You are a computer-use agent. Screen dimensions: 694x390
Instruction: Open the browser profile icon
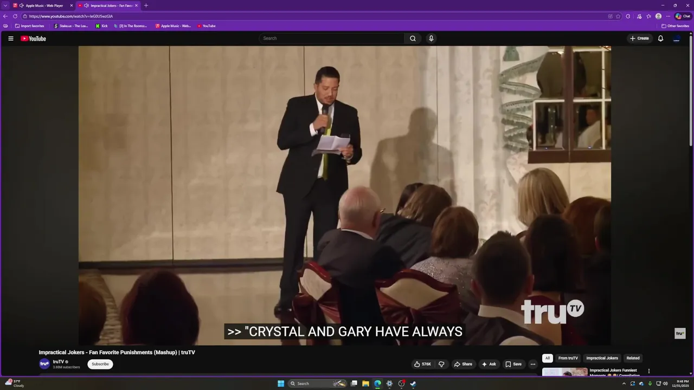point(658,16)
